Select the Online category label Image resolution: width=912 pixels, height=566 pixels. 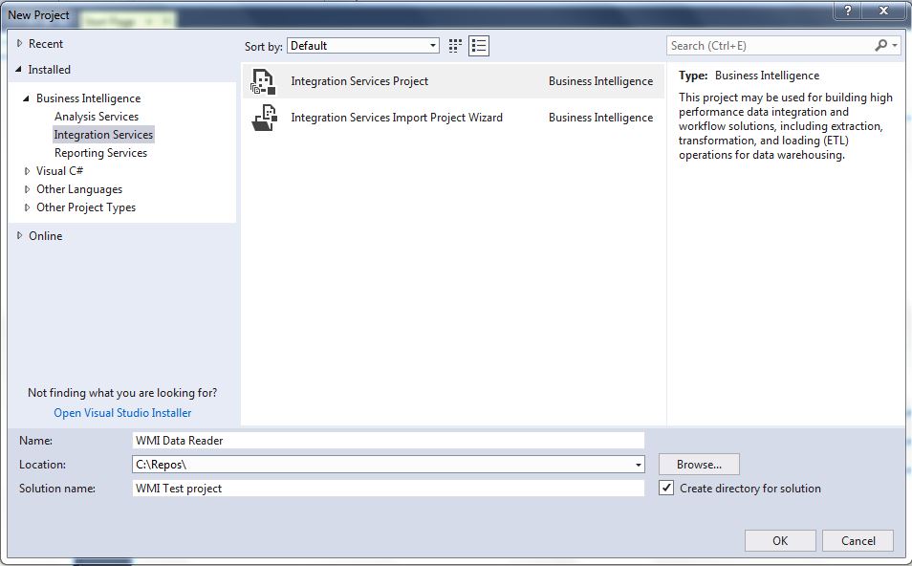(45, 235)
